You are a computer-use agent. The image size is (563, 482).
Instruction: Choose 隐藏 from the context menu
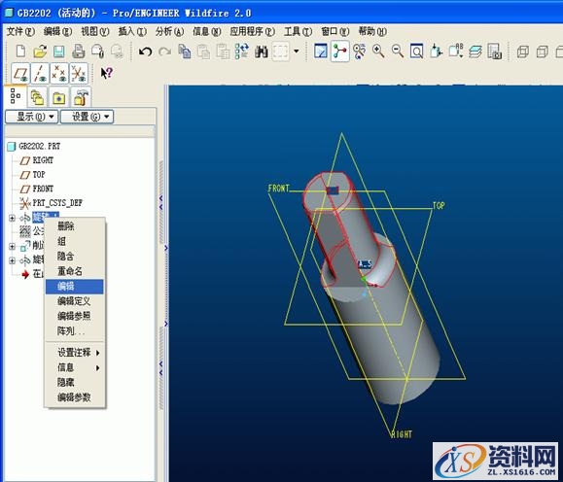click(x=74, y=383)
